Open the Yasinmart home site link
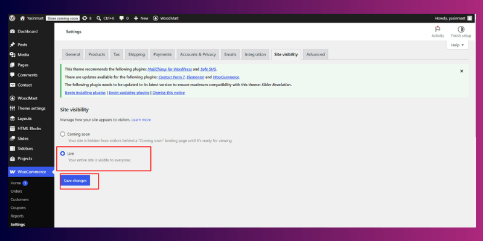483x241 pixels. pos(32,18)
